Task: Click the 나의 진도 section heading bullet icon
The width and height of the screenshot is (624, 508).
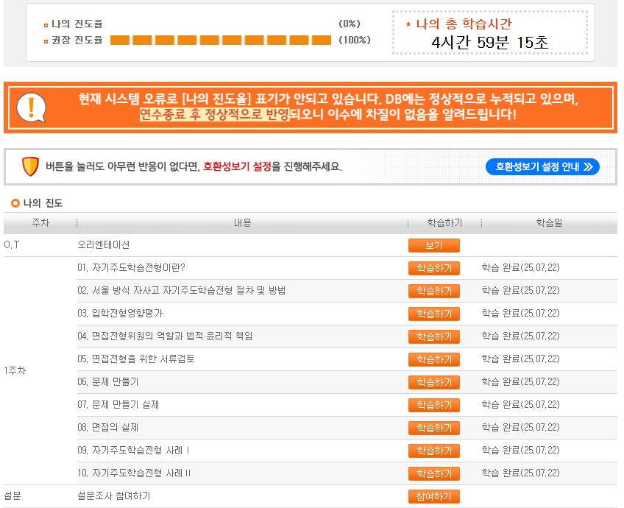Action: click(x=15, y=203)
